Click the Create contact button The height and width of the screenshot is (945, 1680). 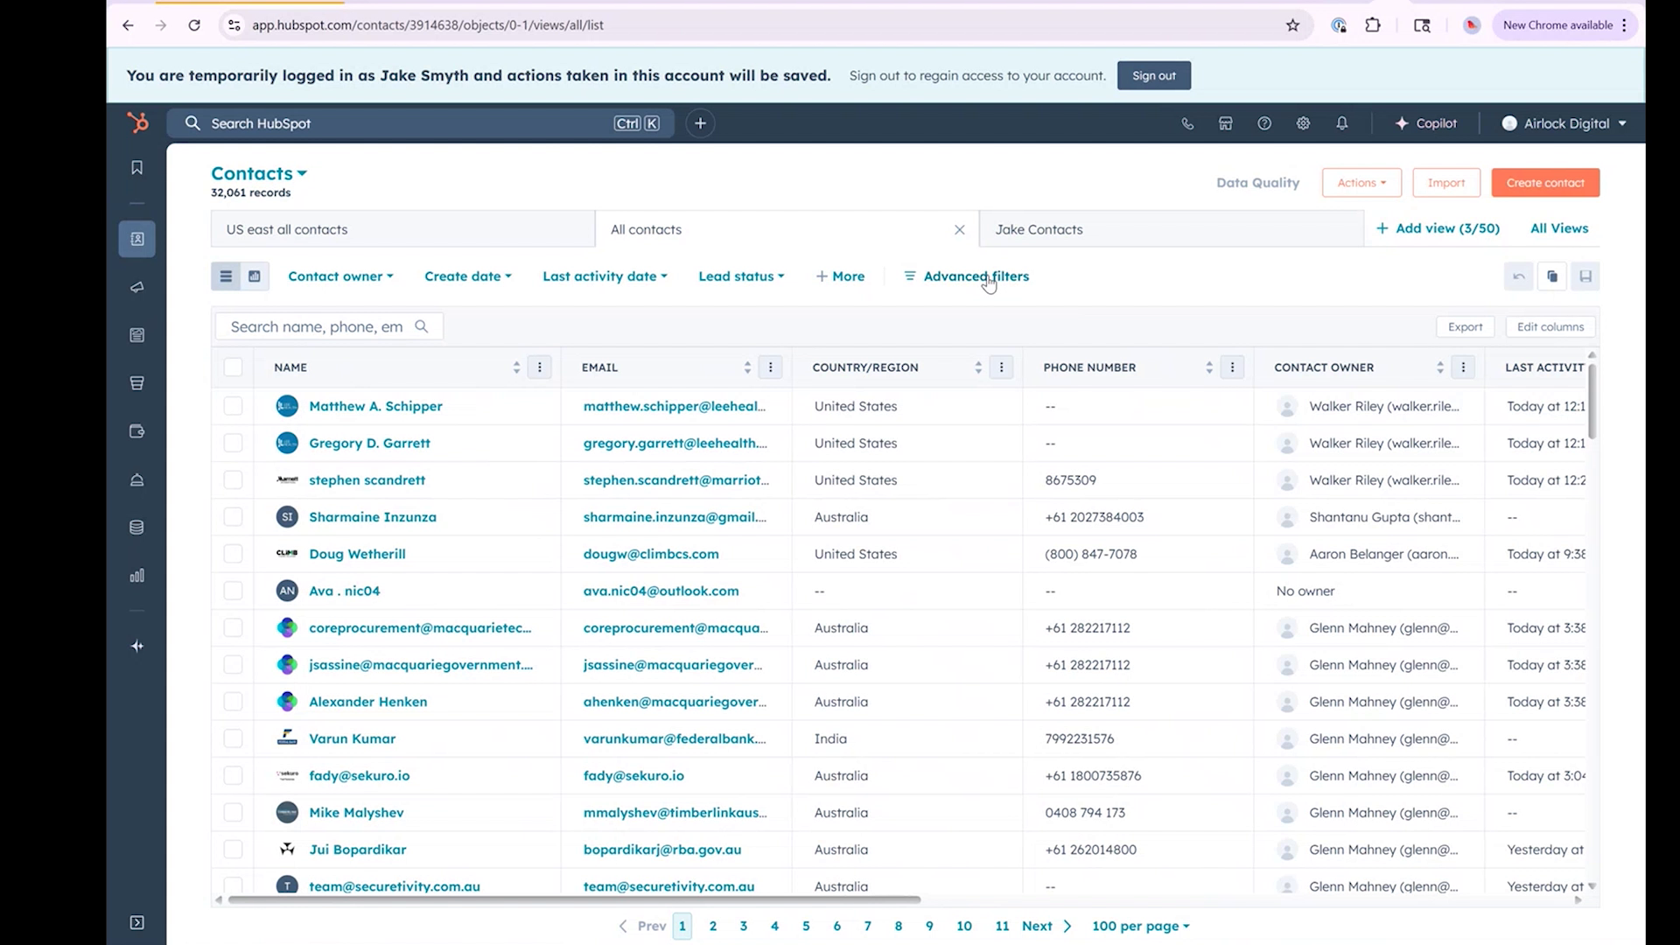1544,182
